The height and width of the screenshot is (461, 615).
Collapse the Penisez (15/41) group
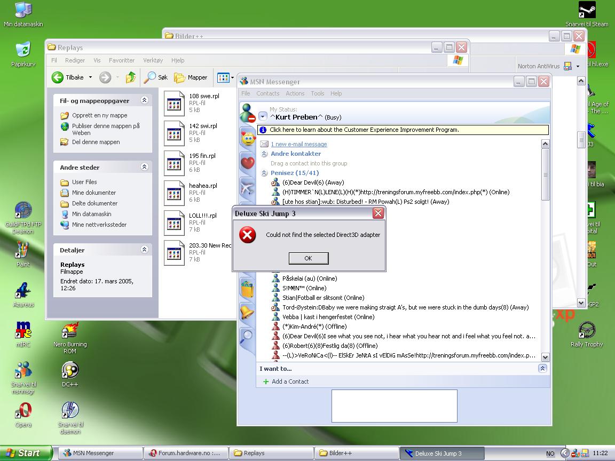[x=264, y=173]
